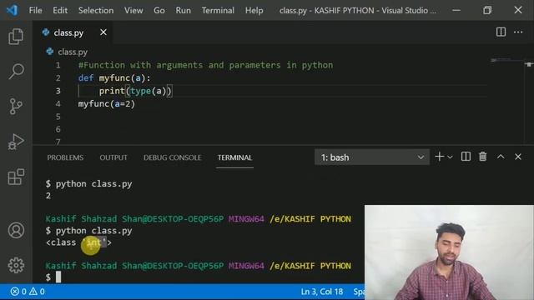Switch to the DEBUG CONSOLE tab

[173, 157]
